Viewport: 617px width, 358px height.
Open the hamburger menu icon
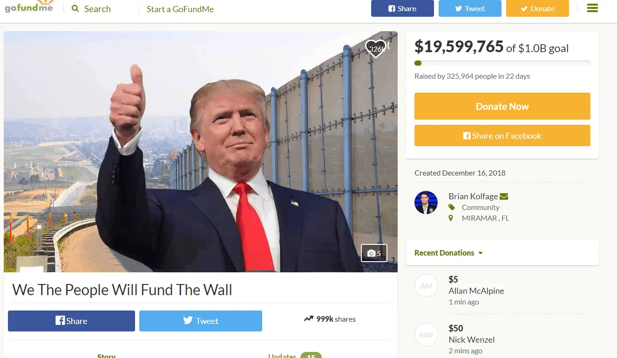[592, 8]
